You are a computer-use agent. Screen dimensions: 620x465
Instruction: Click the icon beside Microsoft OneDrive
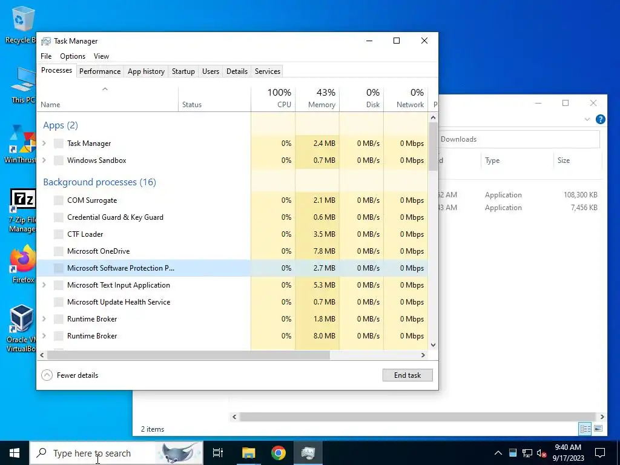[59, 251]
